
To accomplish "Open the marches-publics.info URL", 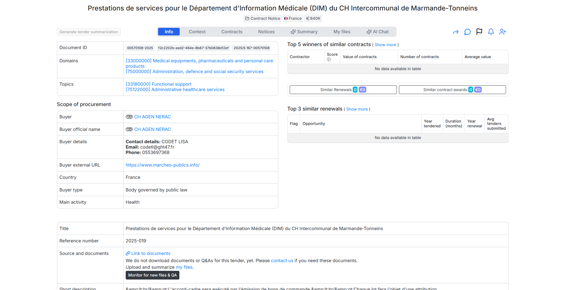I will 163,165.
